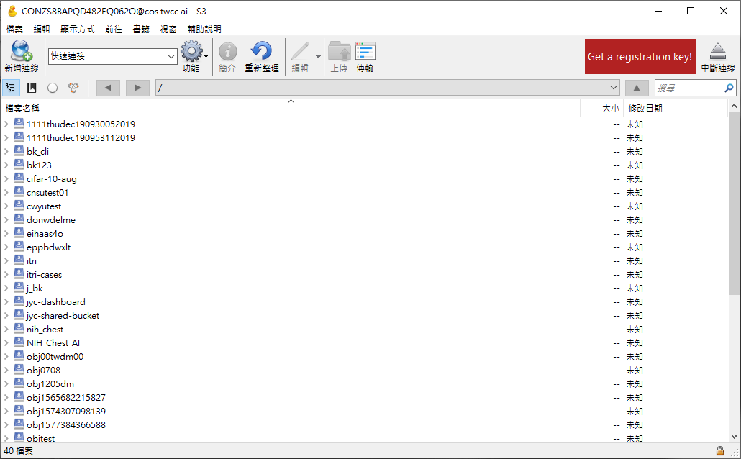
Task: Open the 視窗 menu
Action: tap(168, 29)
